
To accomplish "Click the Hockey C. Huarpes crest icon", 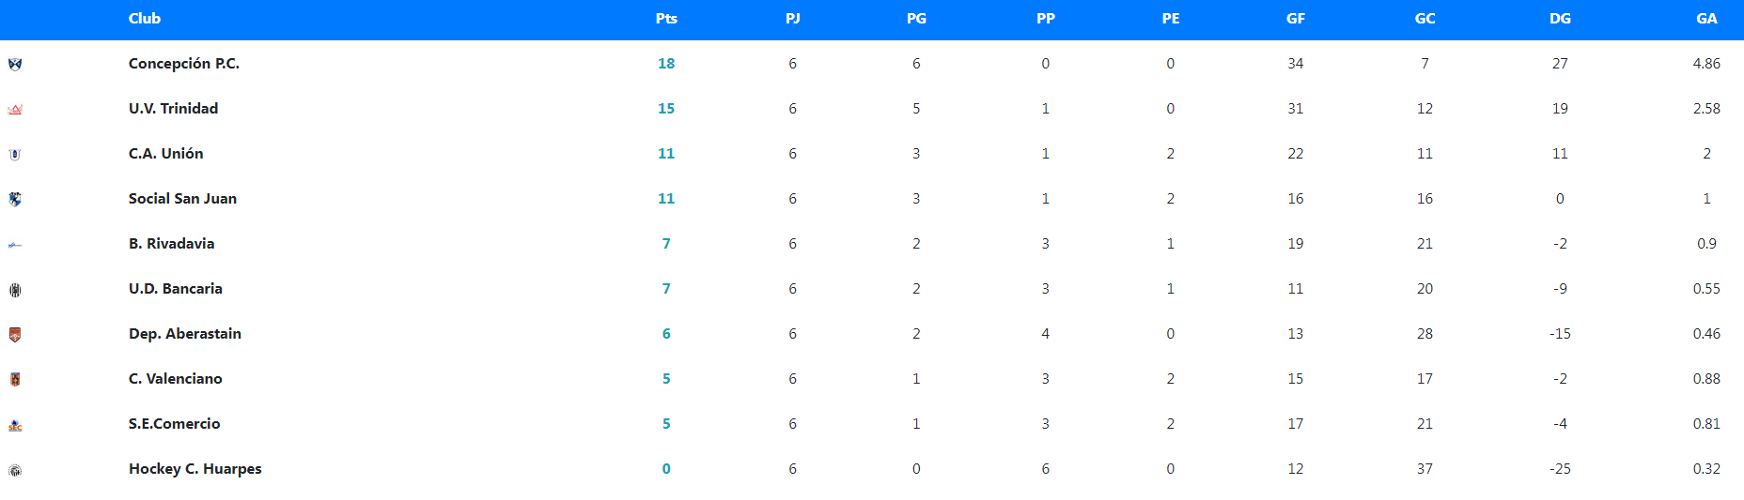I will point(15,470).
